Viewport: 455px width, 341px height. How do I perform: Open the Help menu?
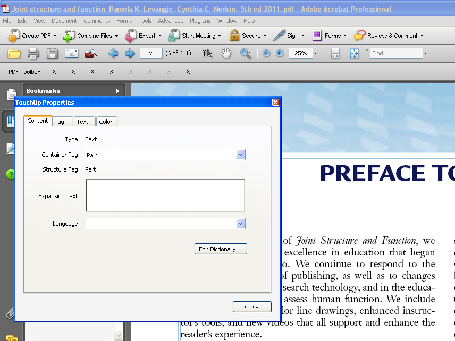coord(249,21)
